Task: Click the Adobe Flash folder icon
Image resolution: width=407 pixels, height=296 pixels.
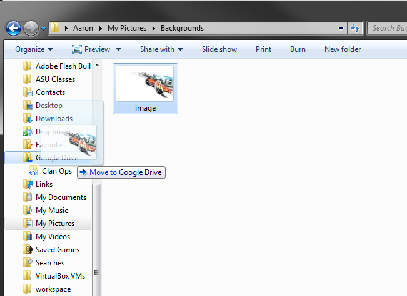Action: point(28,66)
